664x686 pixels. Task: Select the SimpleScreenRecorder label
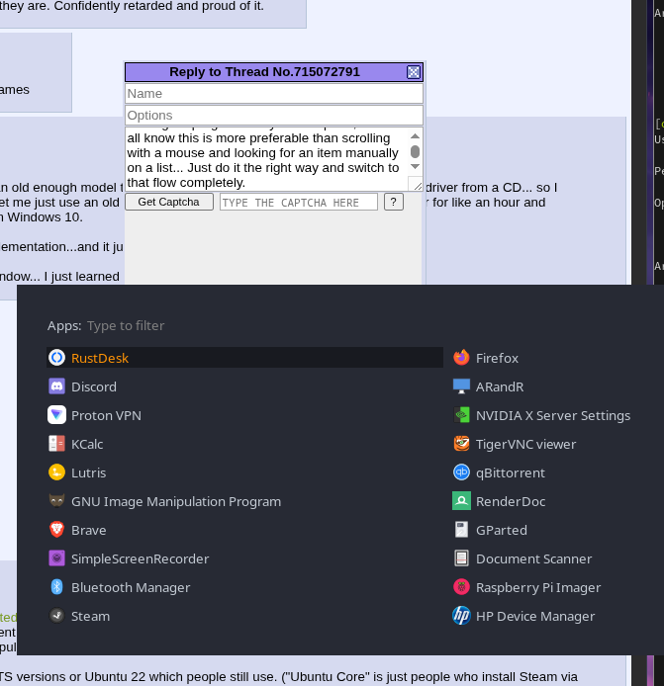coord(141,558)
